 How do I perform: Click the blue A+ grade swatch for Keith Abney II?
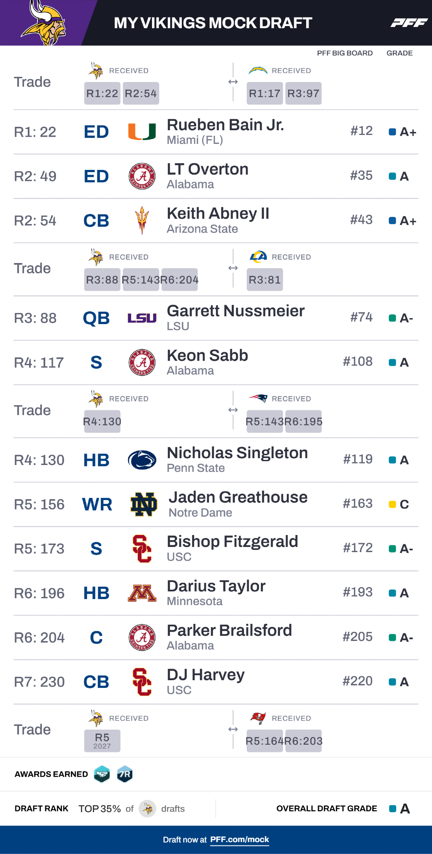(x=392, y=221)
